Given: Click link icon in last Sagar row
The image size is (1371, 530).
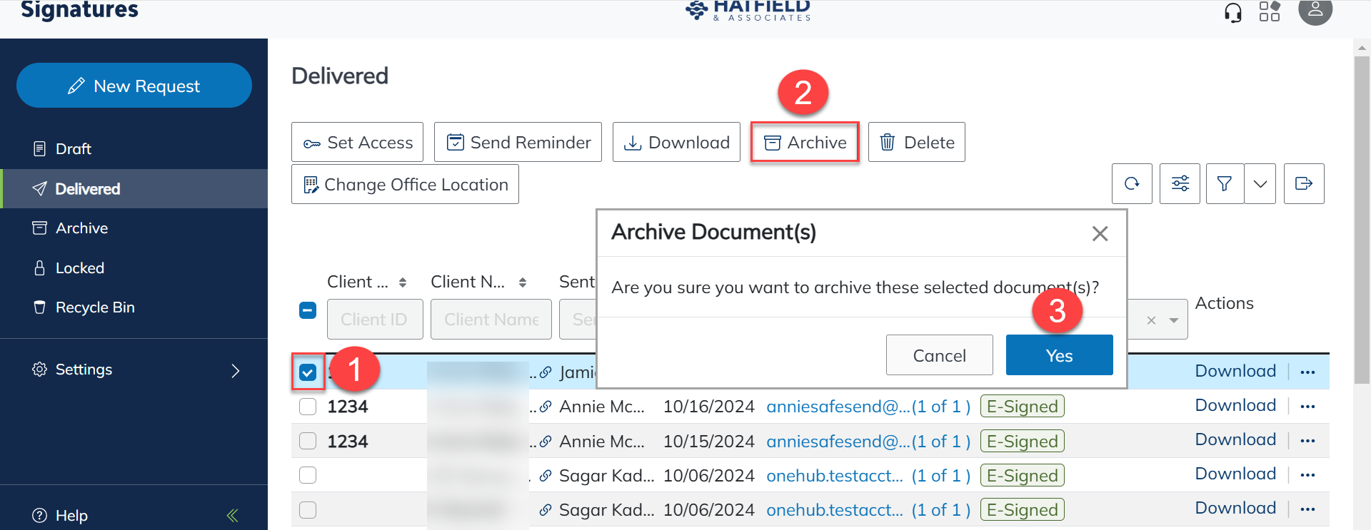Looking at the screenshot, I should pyautogui.click(x=546, y=510).
